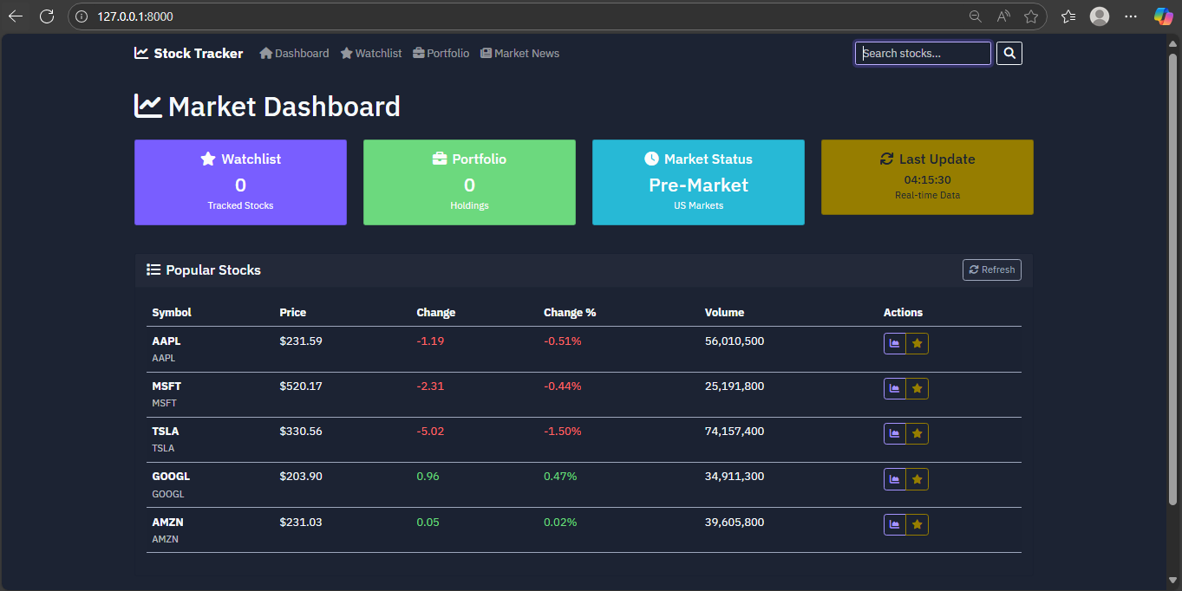Reload the page in browser
The width and height of the screenshot is (1182, 591).
47,16
